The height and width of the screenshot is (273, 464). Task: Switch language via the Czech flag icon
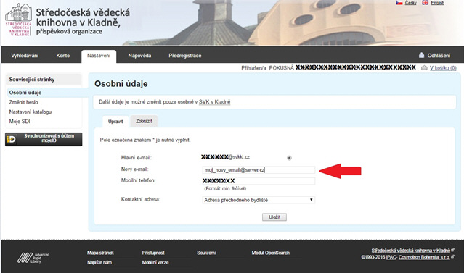coord(399,3)
